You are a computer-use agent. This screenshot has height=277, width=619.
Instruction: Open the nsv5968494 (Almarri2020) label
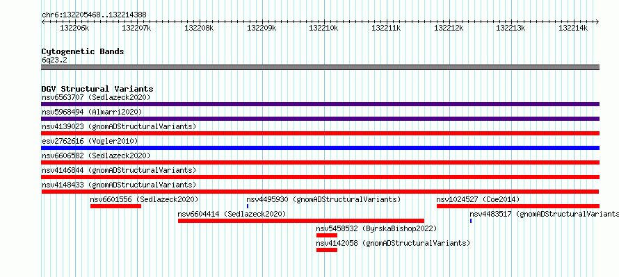click(x=92, y=112)
